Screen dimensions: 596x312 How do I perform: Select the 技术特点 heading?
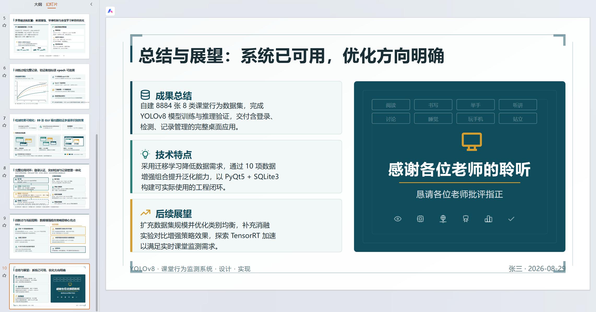[174, 155]
